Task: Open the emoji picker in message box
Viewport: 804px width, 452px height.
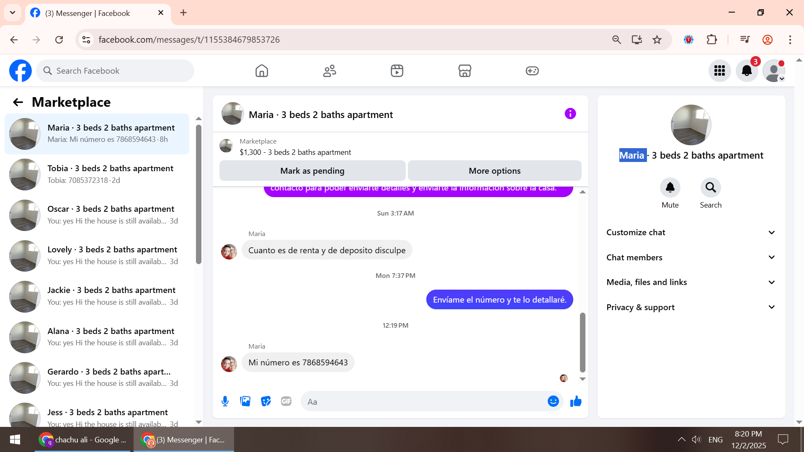Action: pyautogui.click(x=553, y=401)
